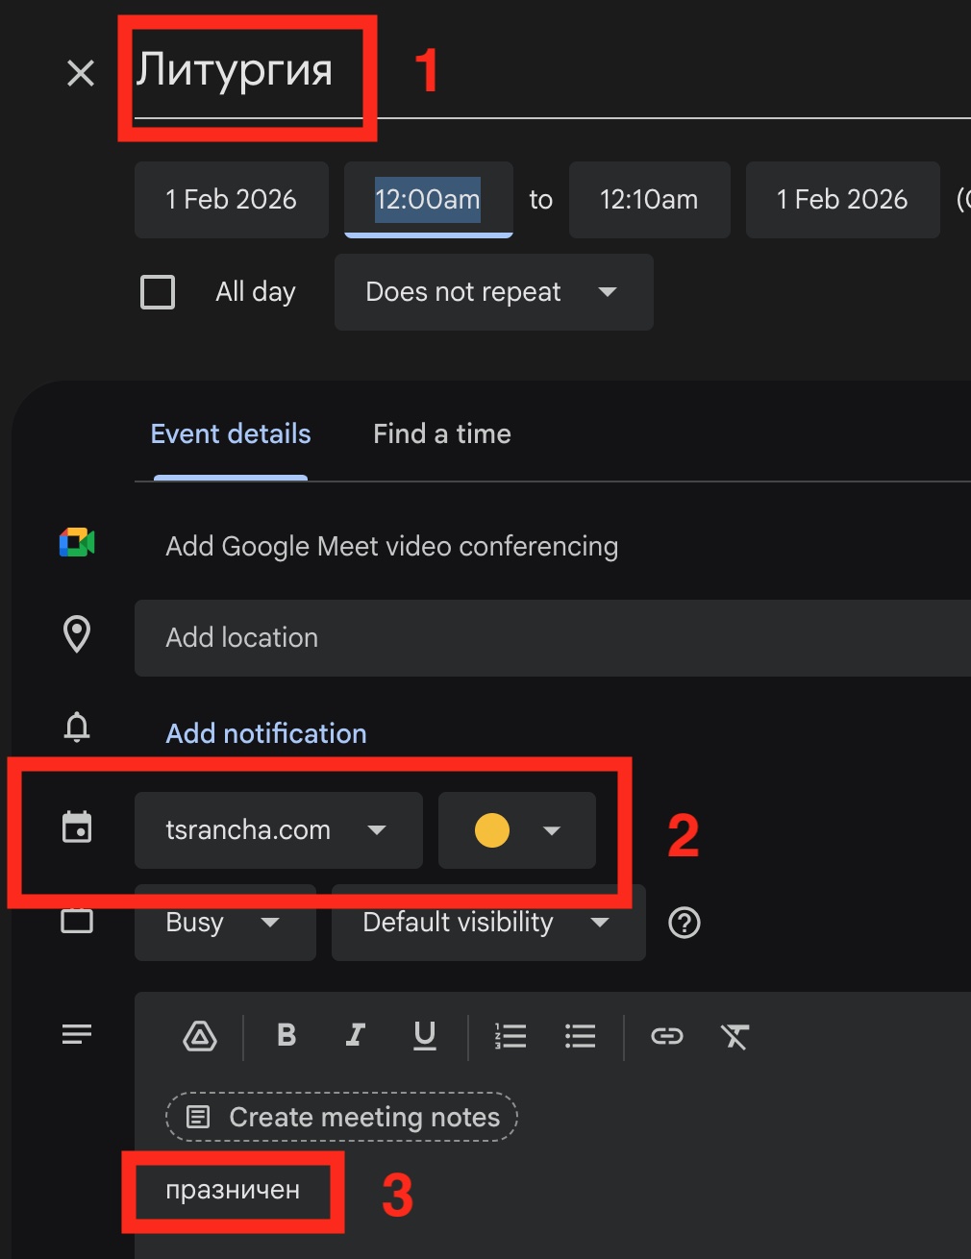Select the Event details tab
This screenshot has width=971, height=1259.
coord(231,434)
